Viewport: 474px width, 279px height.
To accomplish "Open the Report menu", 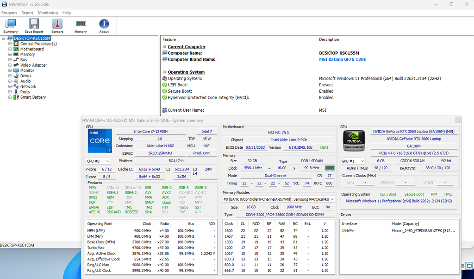I will 27,13.
